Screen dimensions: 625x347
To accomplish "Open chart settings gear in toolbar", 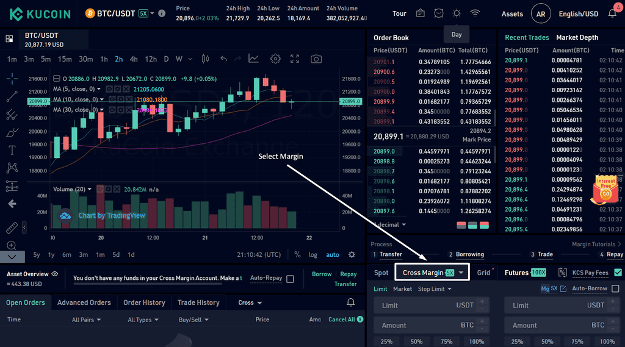I will click(275, 59).
